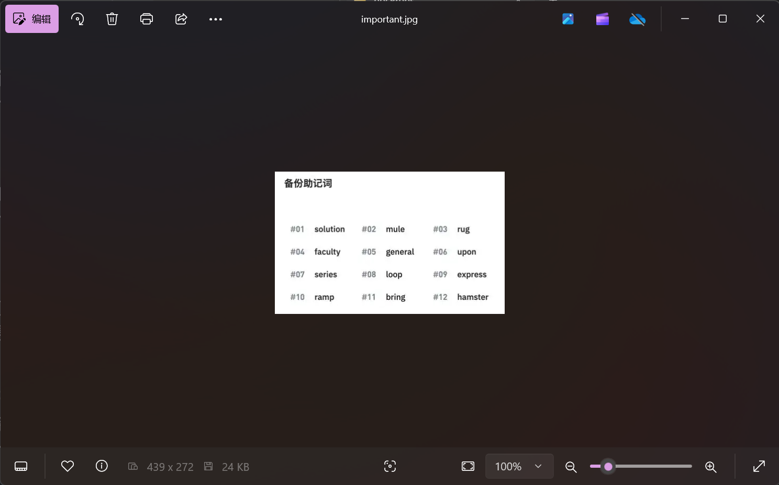Enter full screen with the diagonal arrows
Viewport: 779px width, 485px height.
[x=759, y=466]
